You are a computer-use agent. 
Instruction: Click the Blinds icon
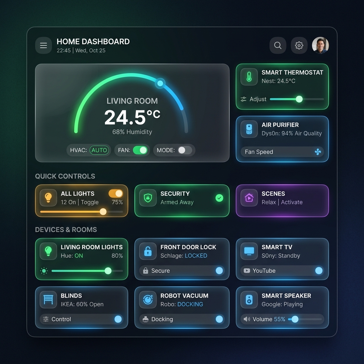tap(48, 300)
